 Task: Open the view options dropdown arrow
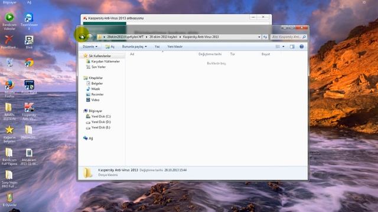[283, 47]
